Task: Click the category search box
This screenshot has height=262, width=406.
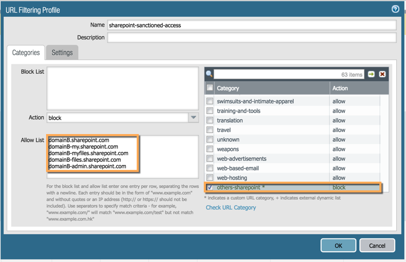Action: [289, 74]
